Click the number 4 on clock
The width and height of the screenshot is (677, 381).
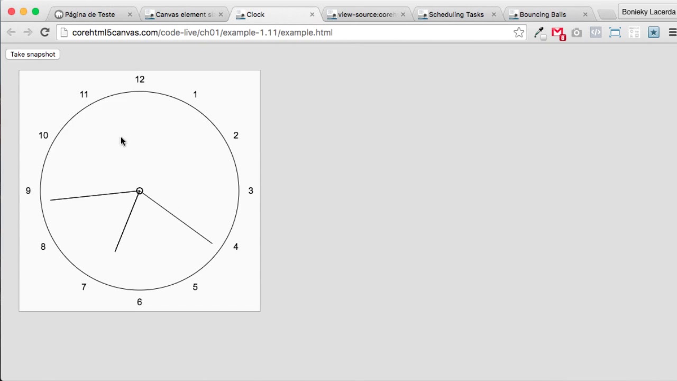pyautogui.click(x=236, y=247)
